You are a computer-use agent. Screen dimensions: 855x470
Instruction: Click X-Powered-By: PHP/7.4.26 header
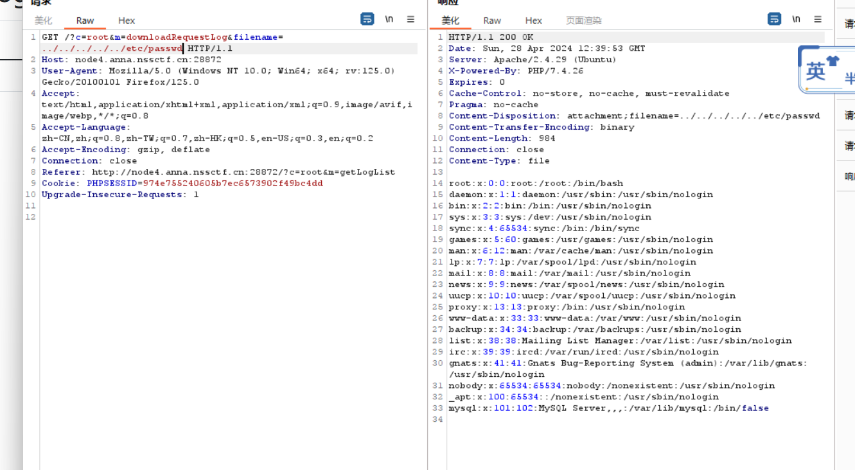pyautogui.click(x=516, y=71)
